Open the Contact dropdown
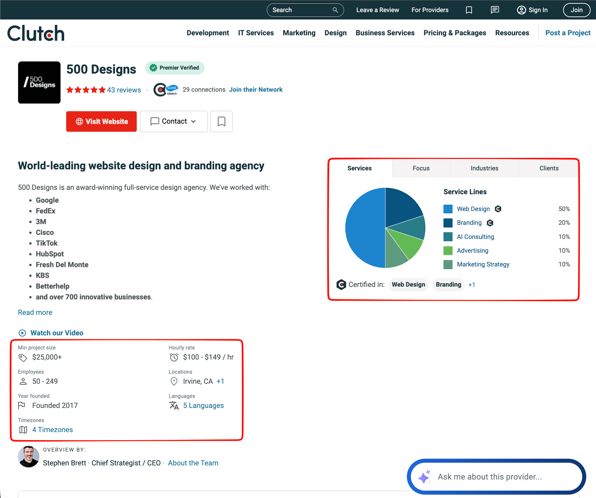The image size is (596, 498). 174,121
